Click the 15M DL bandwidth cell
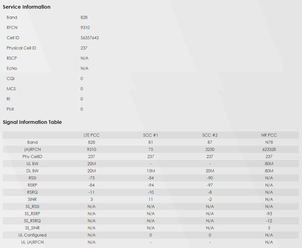302x248 pixels. (x=150, y=171)
